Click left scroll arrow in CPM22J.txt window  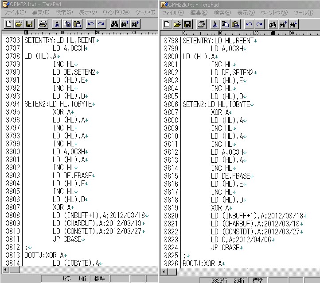pos(5,270)
